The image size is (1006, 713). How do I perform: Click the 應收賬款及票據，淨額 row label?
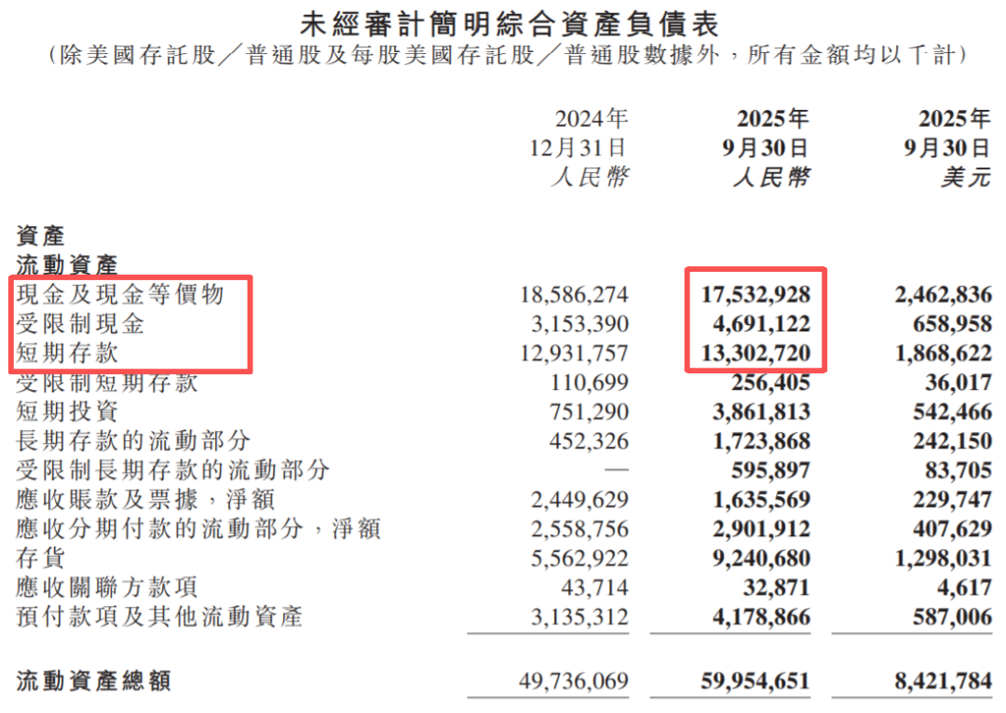tap(145, 500)
